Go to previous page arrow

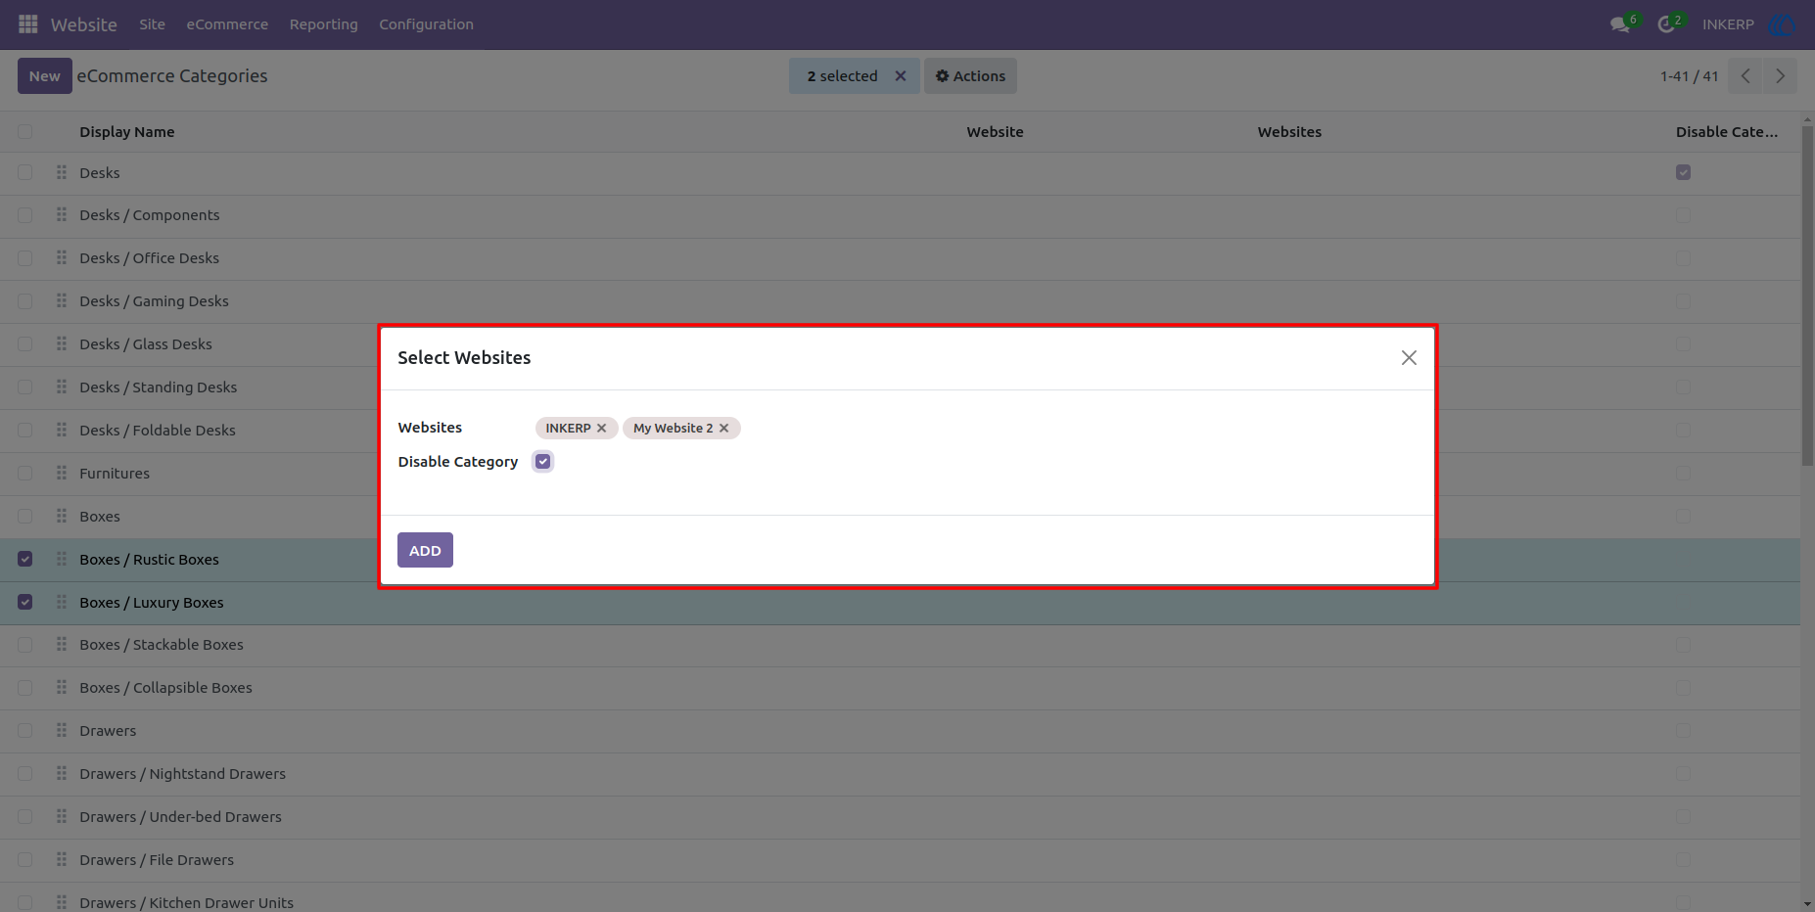tap(1745, 76)
